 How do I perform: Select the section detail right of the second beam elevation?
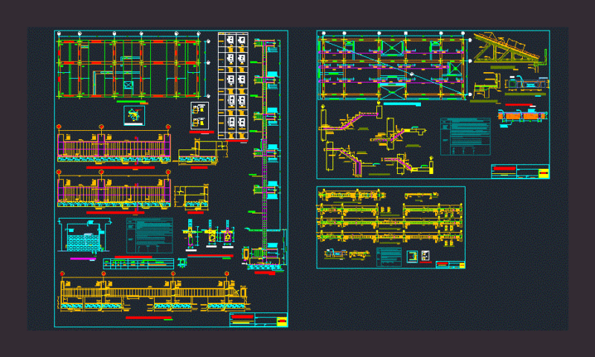coord(191,197)
